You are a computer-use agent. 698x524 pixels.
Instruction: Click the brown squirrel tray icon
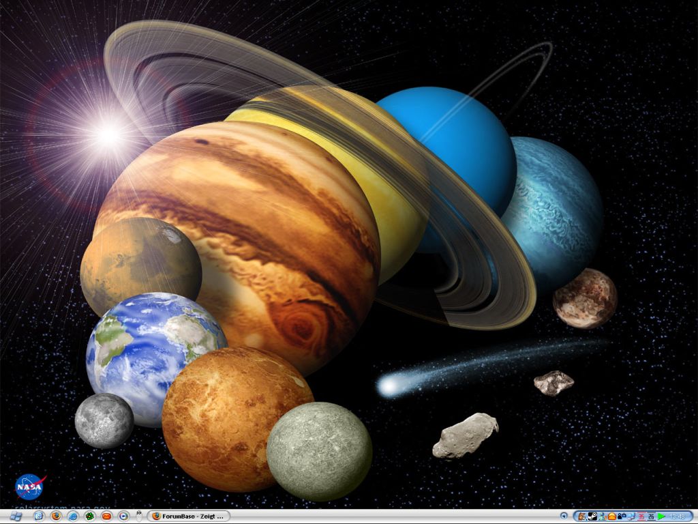coord(582,516)
